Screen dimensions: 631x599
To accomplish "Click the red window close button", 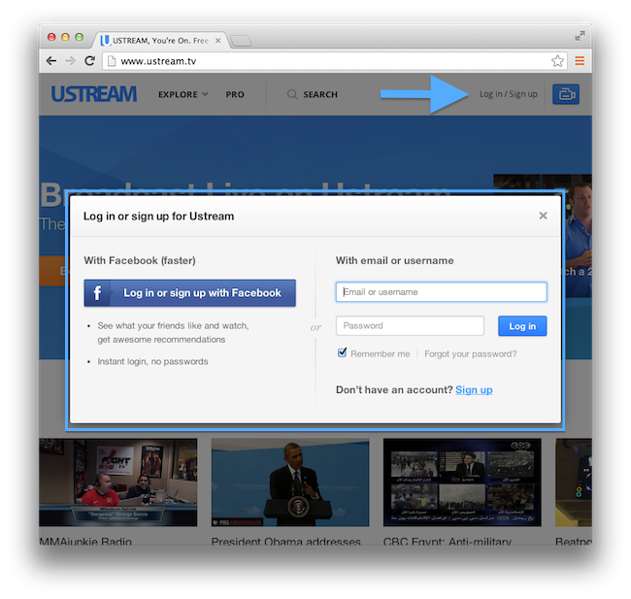I will click(51, 37).
